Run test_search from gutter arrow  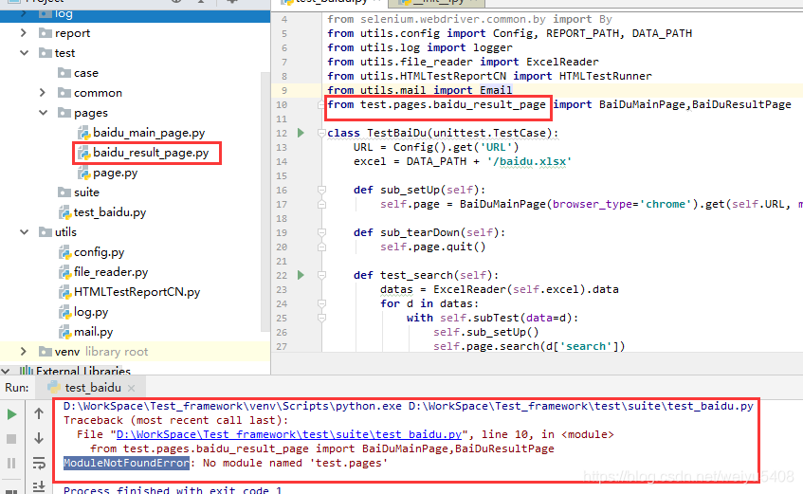[x=301, y=275]
